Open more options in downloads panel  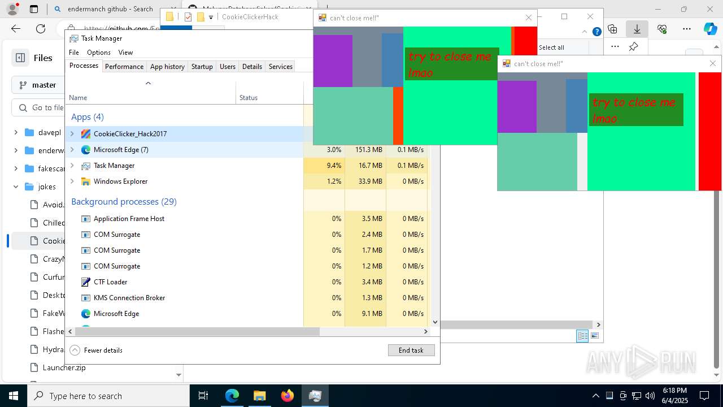pos(615,46)
